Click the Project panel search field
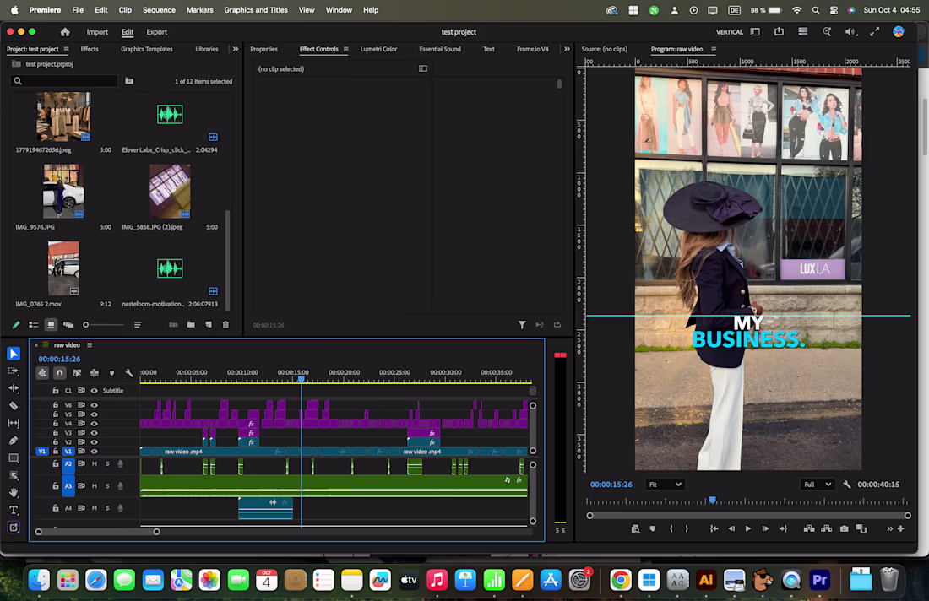 coord(64,81)
